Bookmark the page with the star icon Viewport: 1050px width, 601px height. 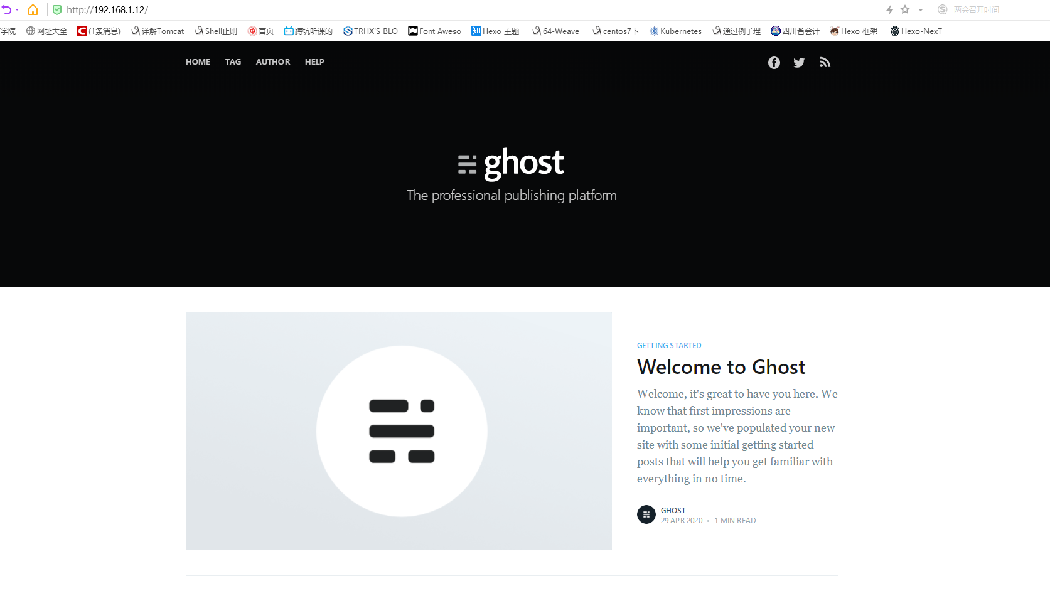(x=905, y=9)
